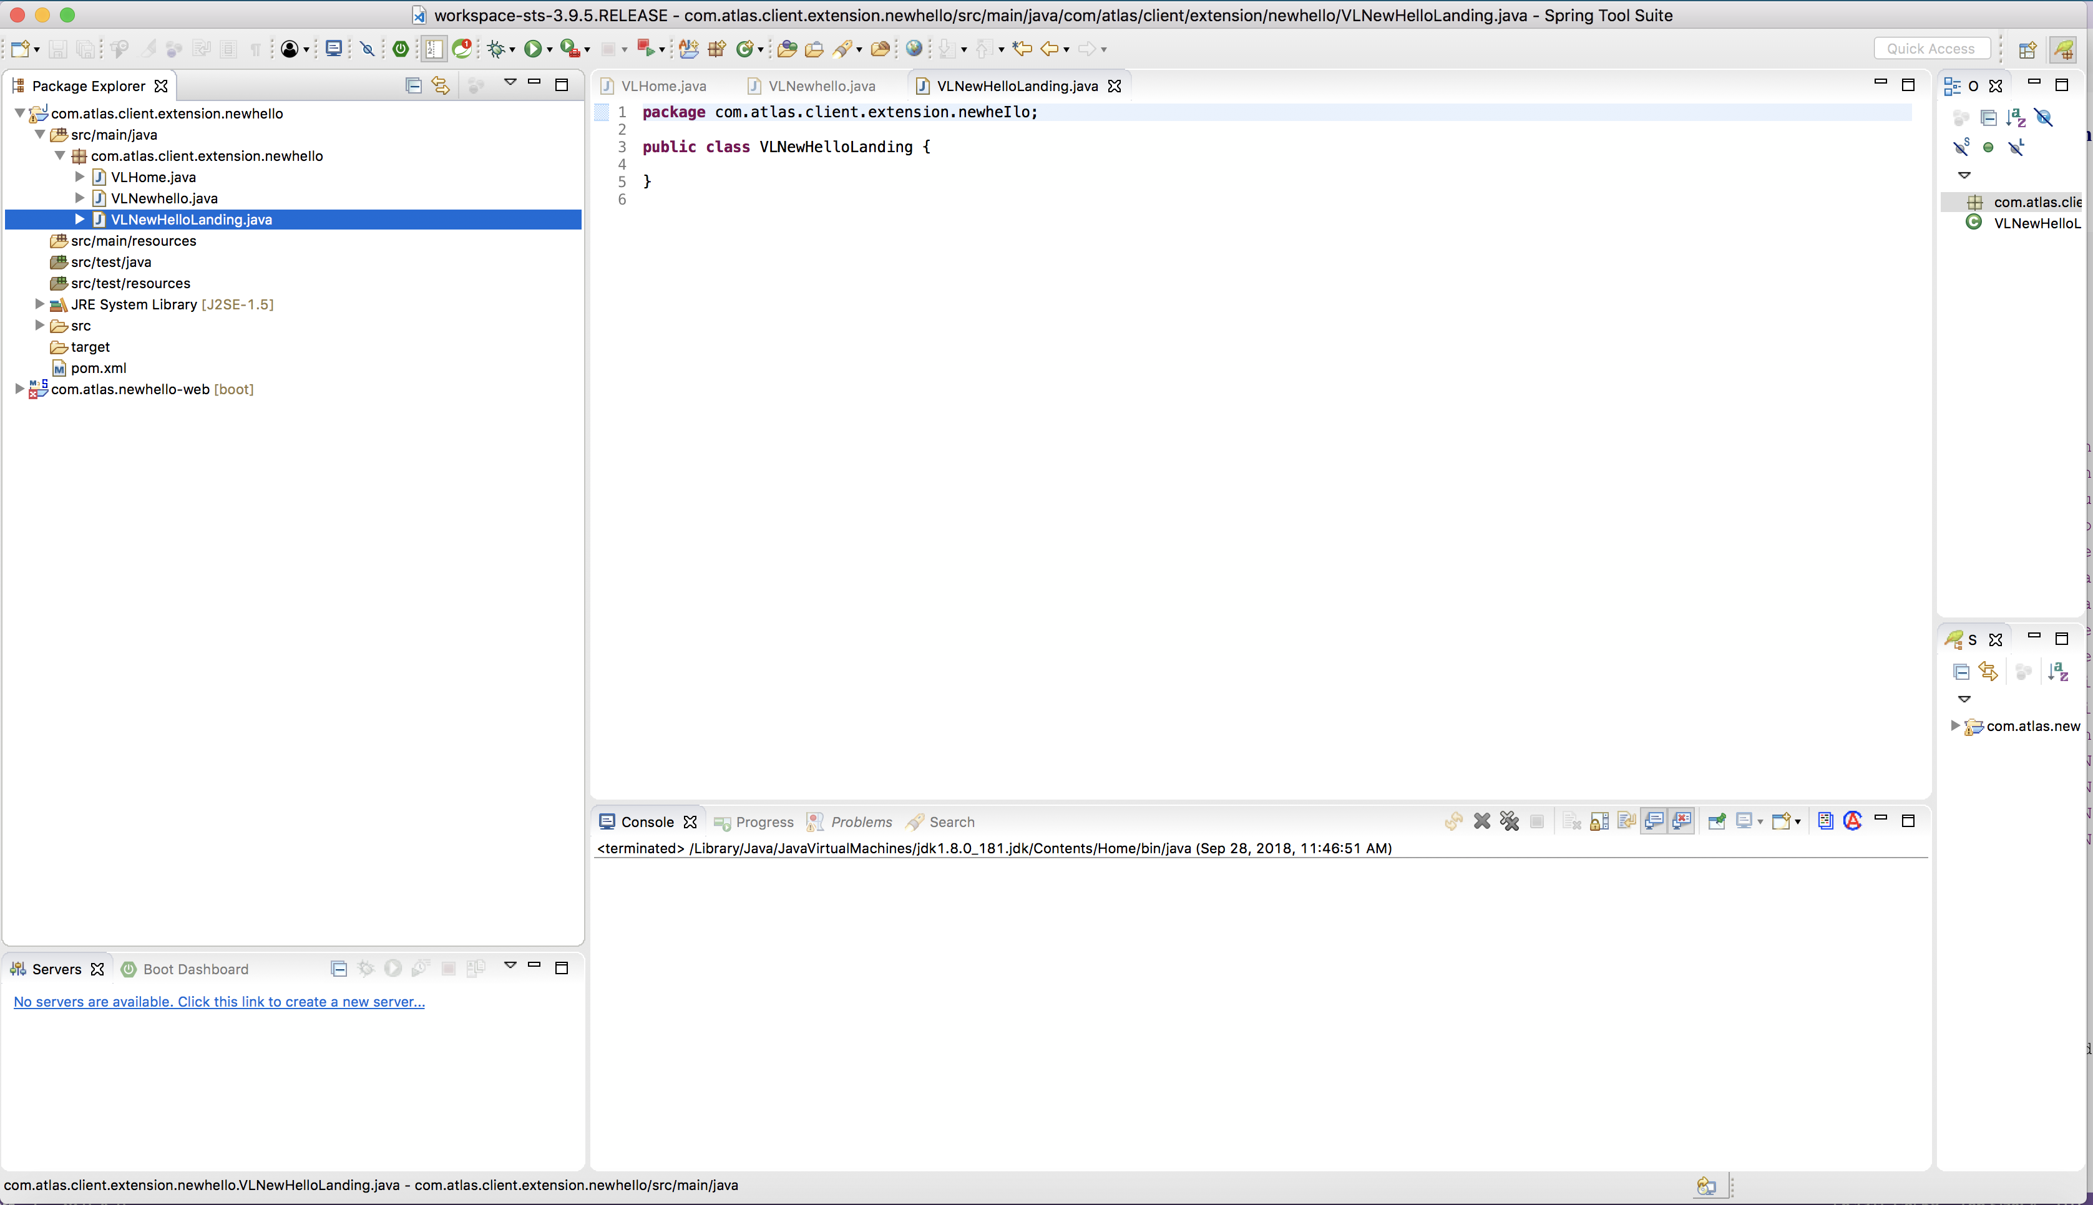Viewport: 2093px width, 1205px height.
Task: Click the Open Type icon
Action: click(x=786, y=49)
